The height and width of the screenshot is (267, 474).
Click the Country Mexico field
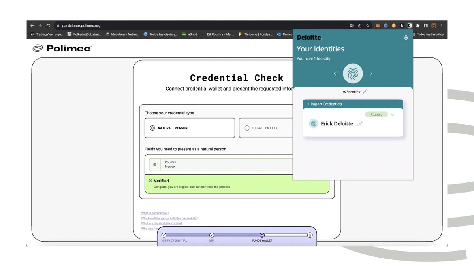(221, 165)
